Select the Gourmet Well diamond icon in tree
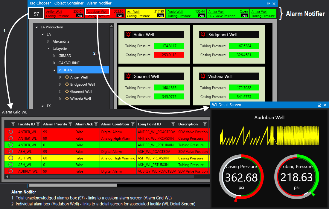The width and height of the screenshot is (329, 209). tap(67, 91)
